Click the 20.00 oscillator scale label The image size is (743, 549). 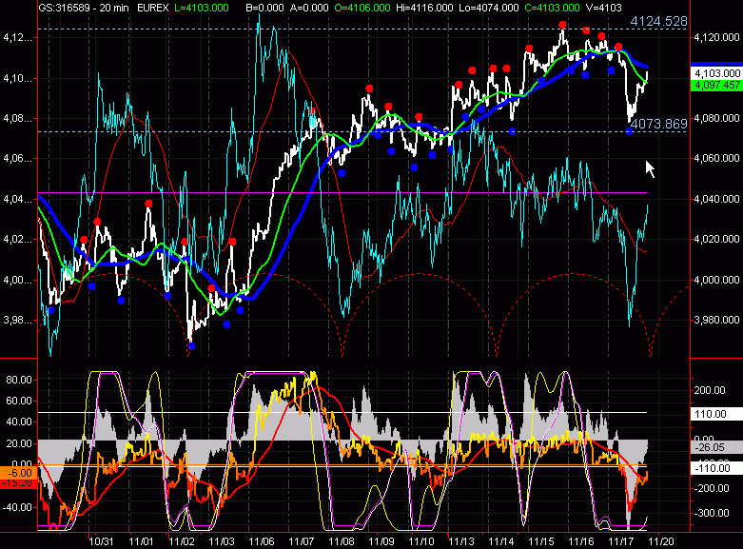[x=19, y=443]
